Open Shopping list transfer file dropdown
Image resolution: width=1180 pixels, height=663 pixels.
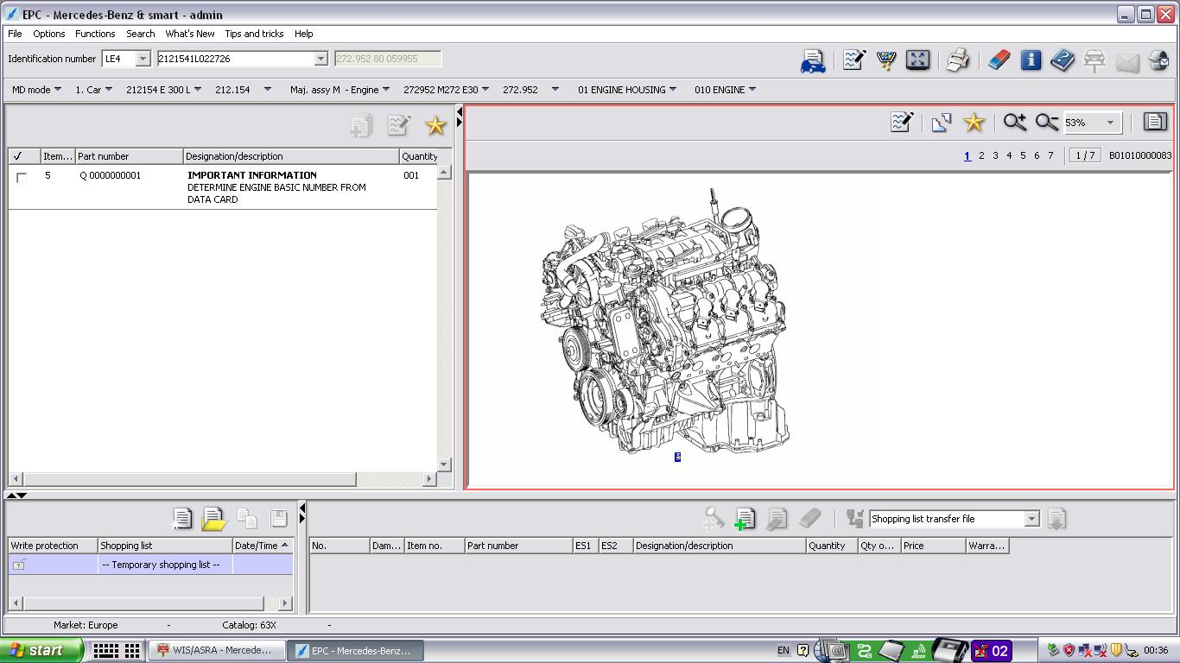click(x=1031, y=519)
